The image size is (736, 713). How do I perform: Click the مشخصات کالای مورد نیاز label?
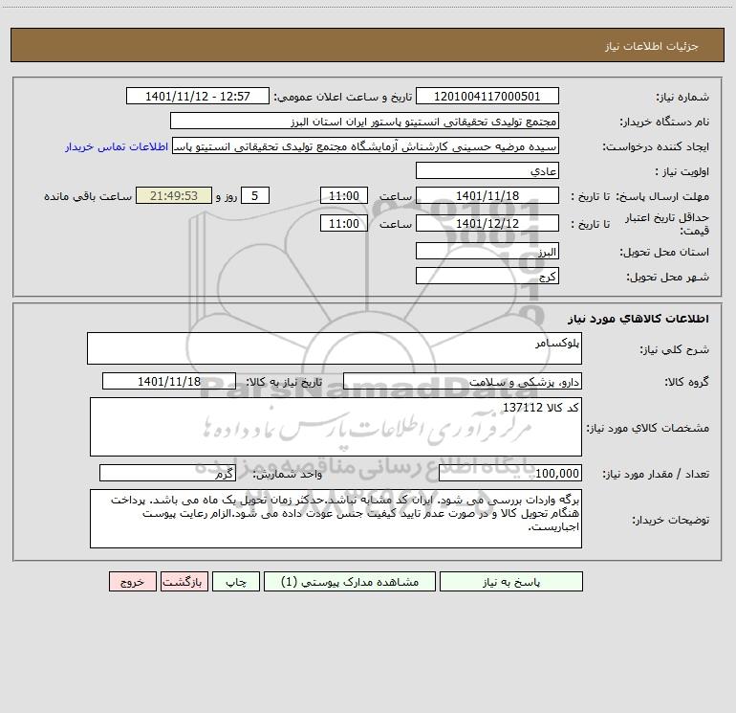pos(648,428)
